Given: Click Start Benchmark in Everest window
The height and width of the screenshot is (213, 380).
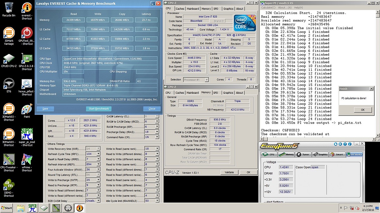Looking at the screenshot, I should tap(99, 109).
